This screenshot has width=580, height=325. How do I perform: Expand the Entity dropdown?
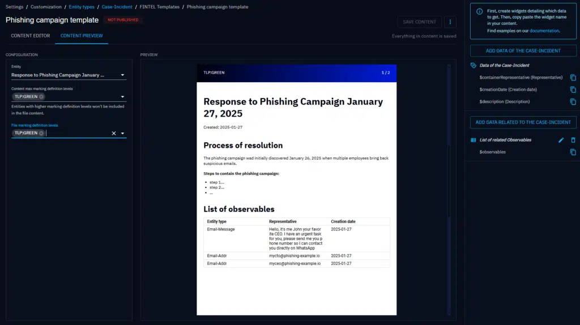(123, 75)
